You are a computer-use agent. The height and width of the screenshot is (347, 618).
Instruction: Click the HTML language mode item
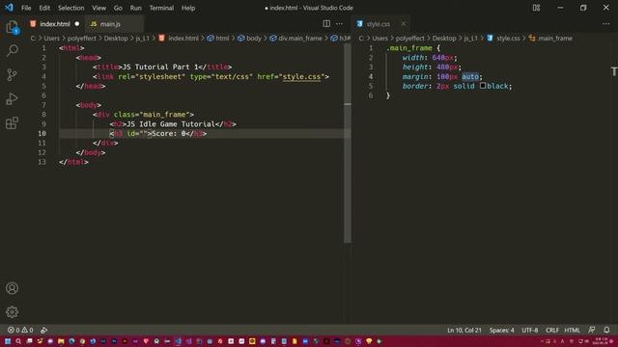572,330
